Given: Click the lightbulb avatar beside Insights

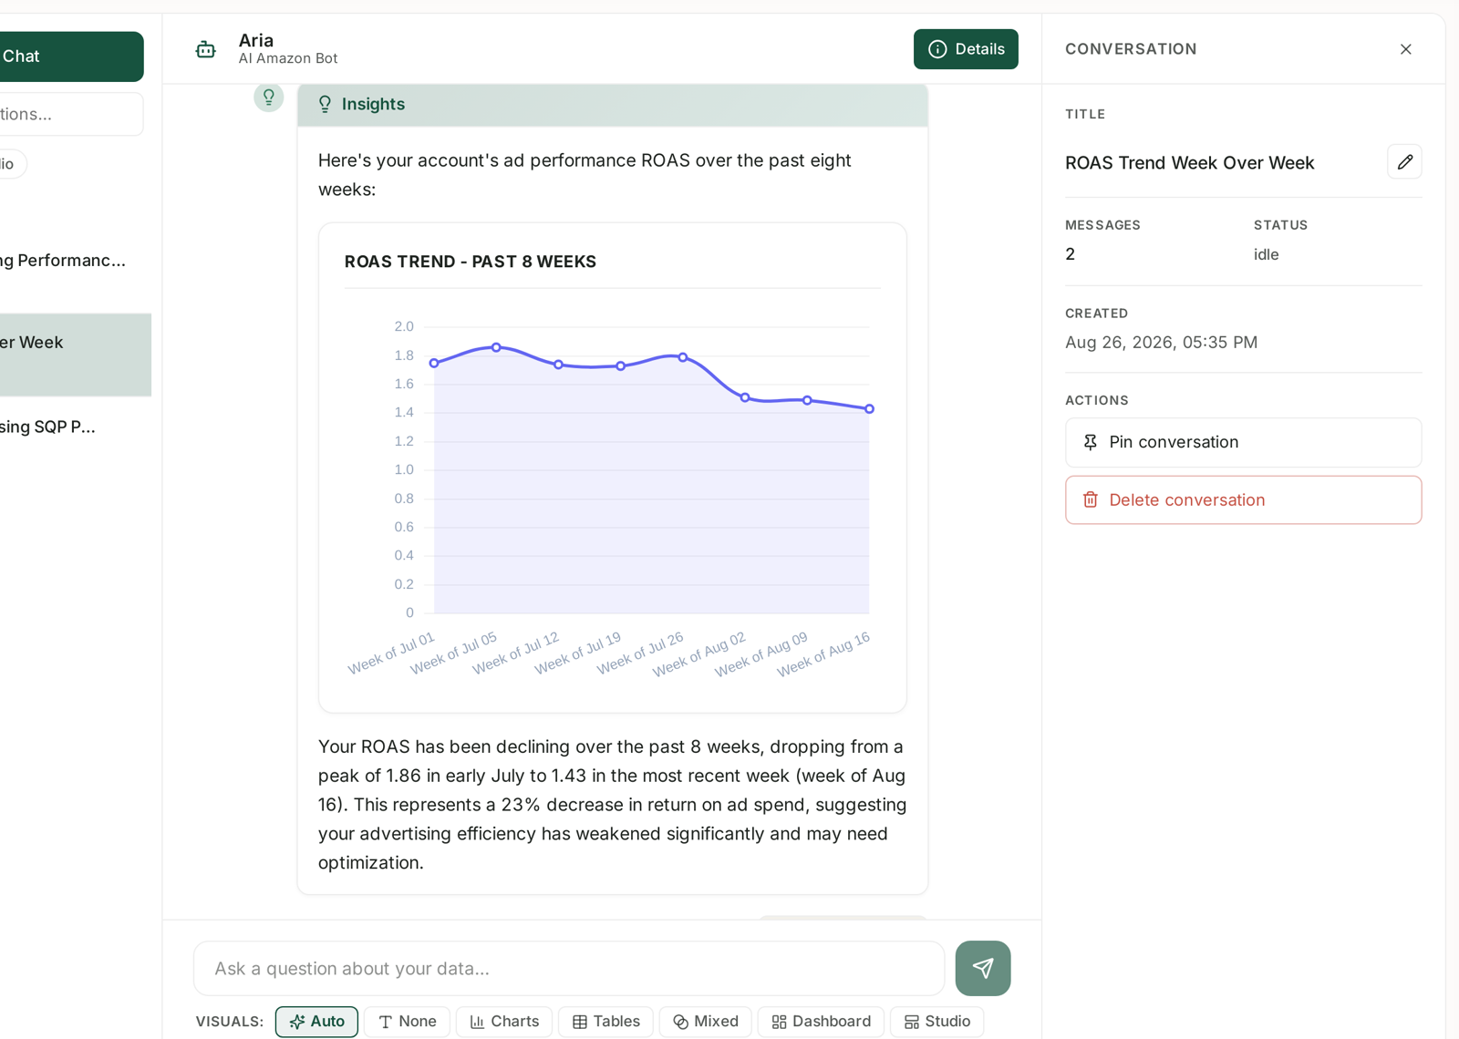Looking at the screenshot, I should coord(269,97).
